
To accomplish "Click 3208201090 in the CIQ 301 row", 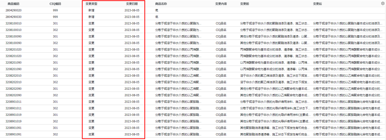I will click(14, 63).
